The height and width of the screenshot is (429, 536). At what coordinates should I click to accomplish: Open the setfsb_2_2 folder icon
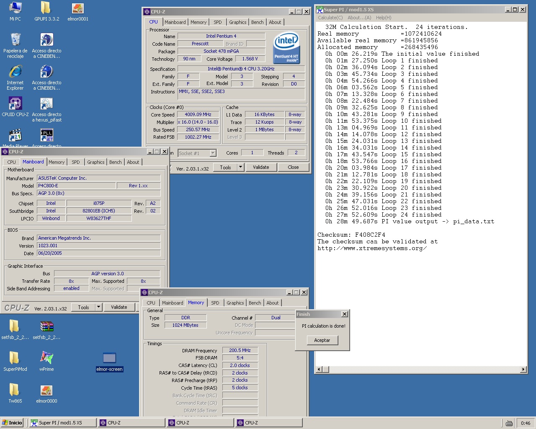pyautogui.click(x=15, y=329)
